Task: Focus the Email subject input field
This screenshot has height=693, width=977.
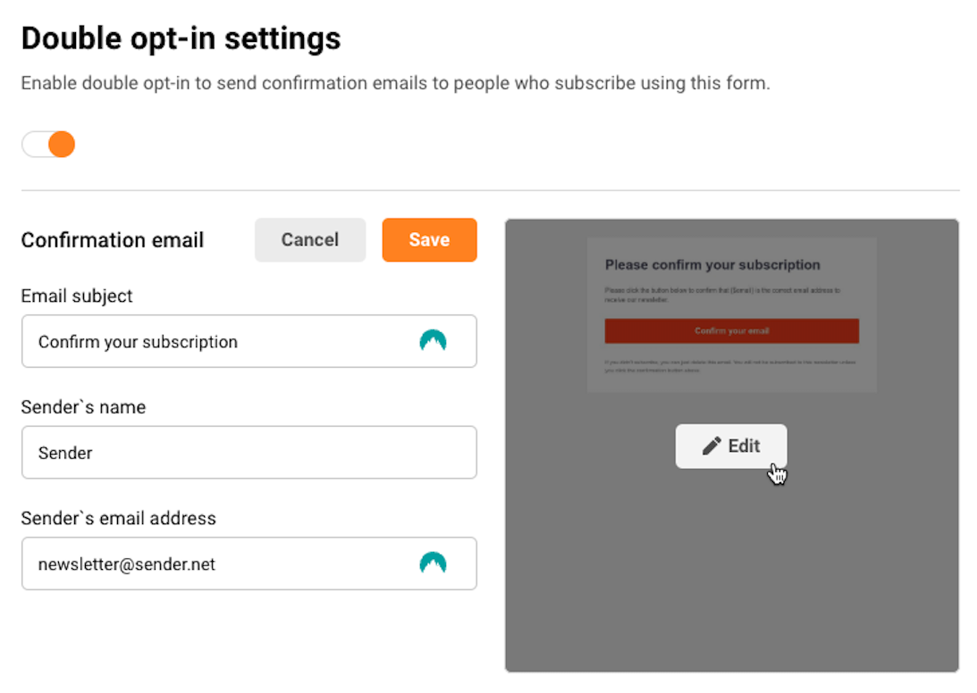Action: [215, 342]
